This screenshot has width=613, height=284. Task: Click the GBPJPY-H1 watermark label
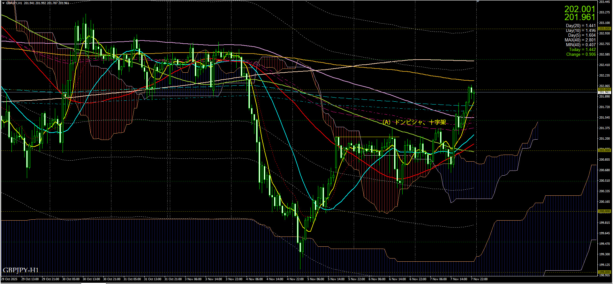click(21, 270)
